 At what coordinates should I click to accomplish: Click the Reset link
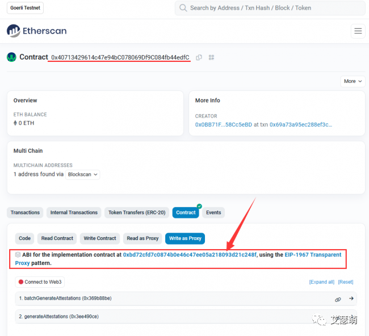(x=346, y=282)
